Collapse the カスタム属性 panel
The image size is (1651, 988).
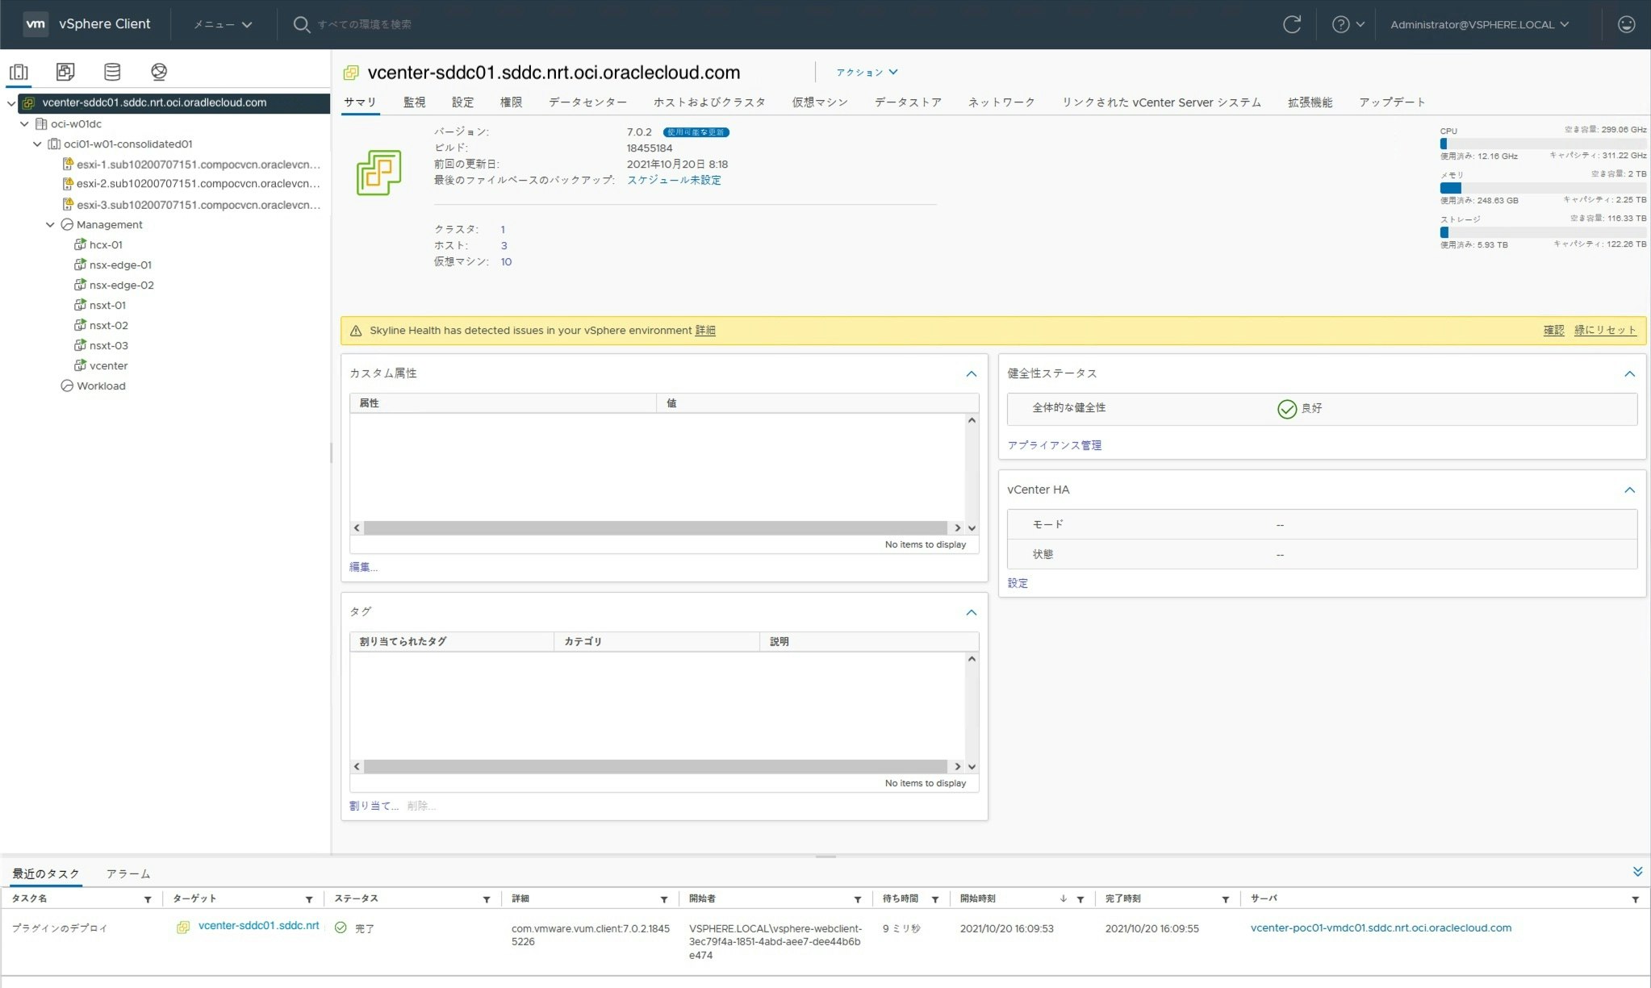tap(971, 373)
